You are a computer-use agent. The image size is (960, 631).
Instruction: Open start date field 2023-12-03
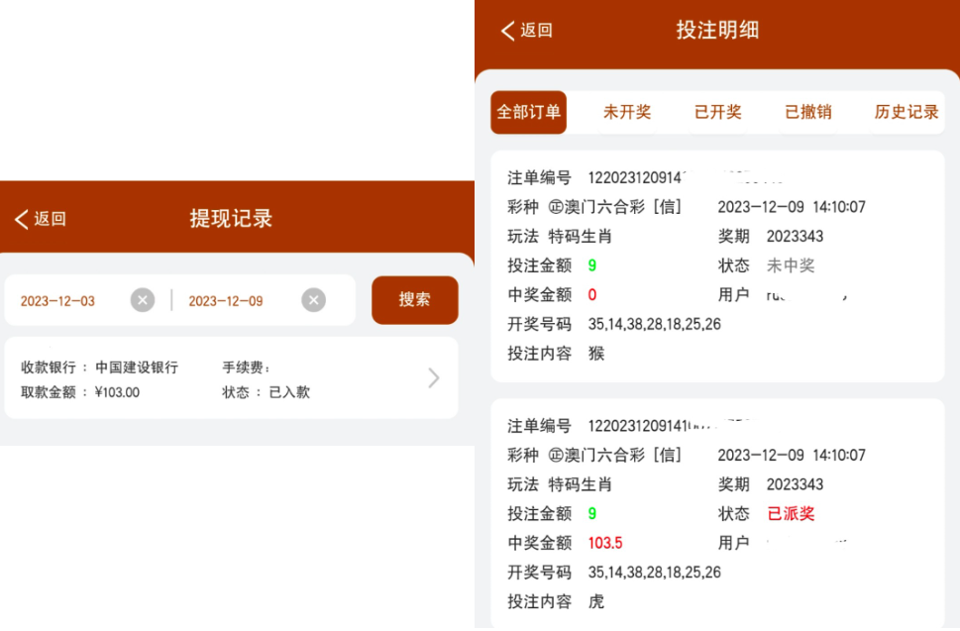(x=58, y=301)
